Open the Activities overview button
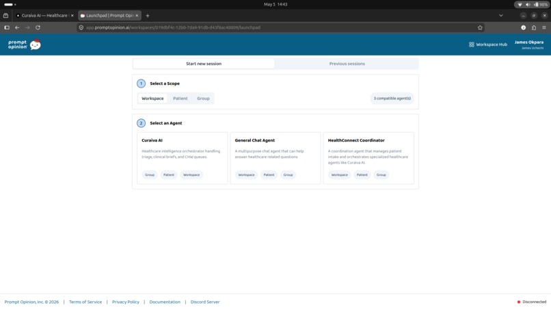Viewport: 551px width, 310px height. pos(10,5)
